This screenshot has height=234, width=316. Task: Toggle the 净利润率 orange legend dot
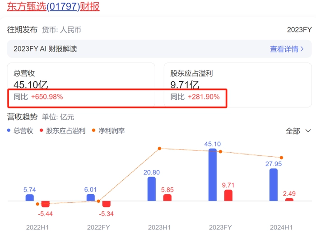94,131
